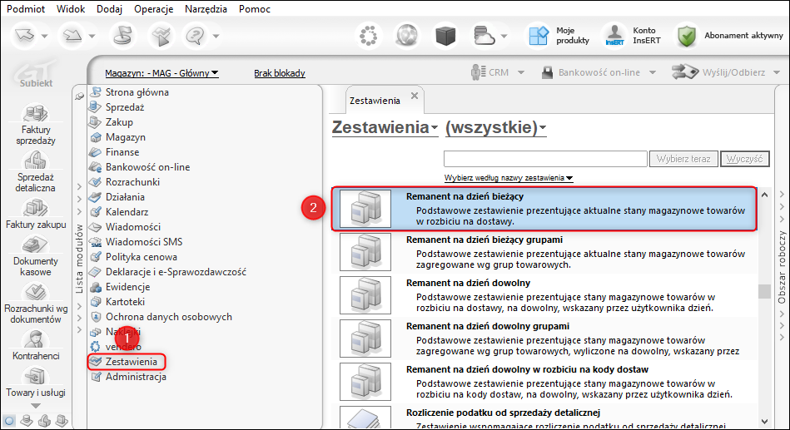Open the Operacje menu

point(154,9)
